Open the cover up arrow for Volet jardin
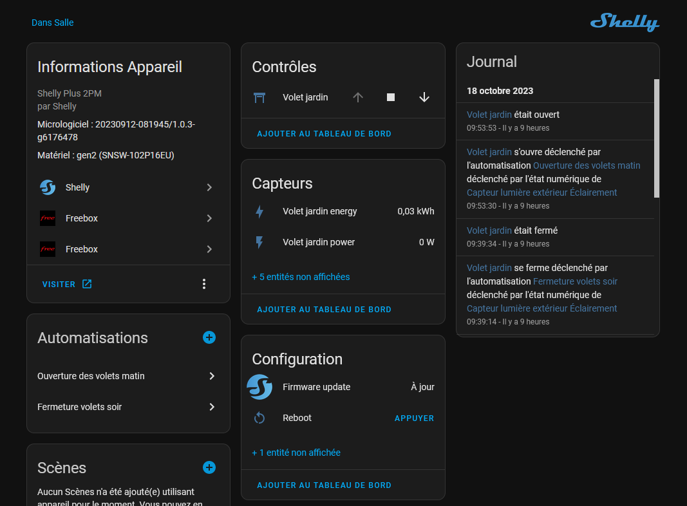 (358, 97)
